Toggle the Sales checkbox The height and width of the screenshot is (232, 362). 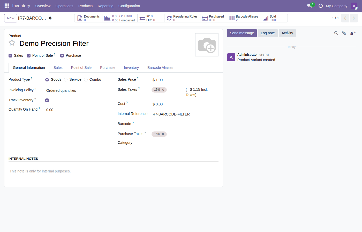[10, 56]
